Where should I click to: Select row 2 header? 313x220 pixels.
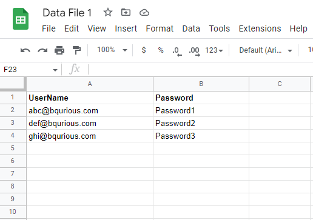point(13,110)
